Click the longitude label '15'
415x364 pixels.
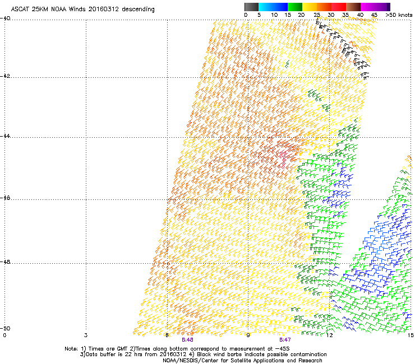click(411, 335)
